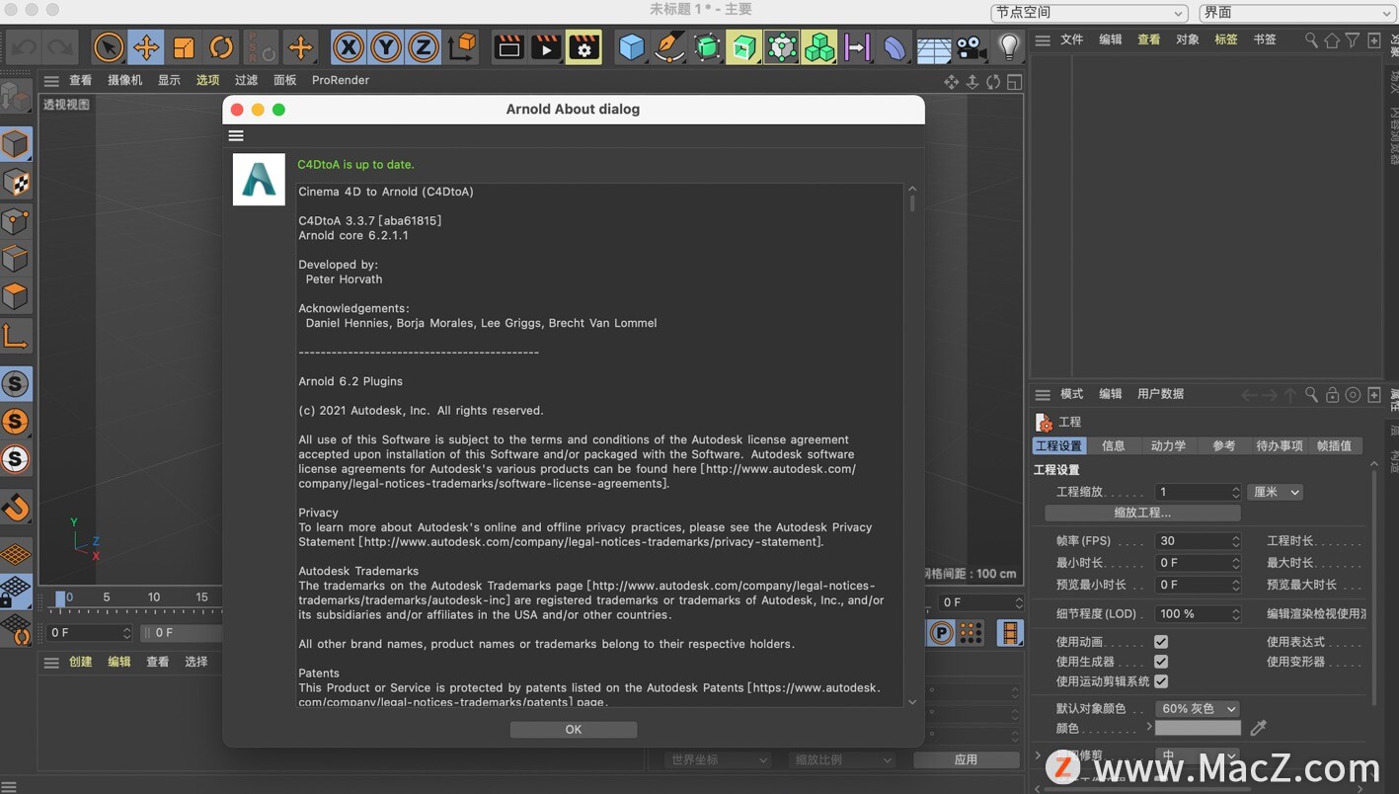Activate the Scale tool
Image resolution: width=1399 pixels, height=794 pixels.
tap(184, 46)
